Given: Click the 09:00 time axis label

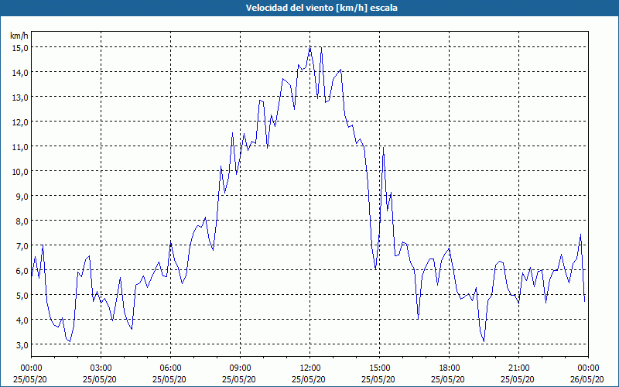Looking at the screenshot, I should [x=240, y=368].
